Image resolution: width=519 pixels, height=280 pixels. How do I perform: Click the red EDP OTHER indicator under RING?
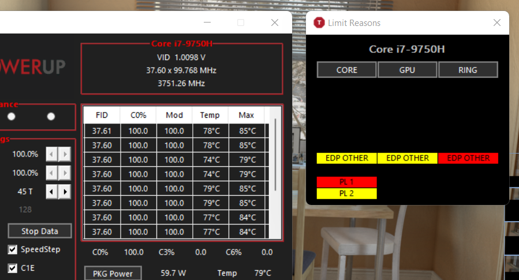point(468,158)
